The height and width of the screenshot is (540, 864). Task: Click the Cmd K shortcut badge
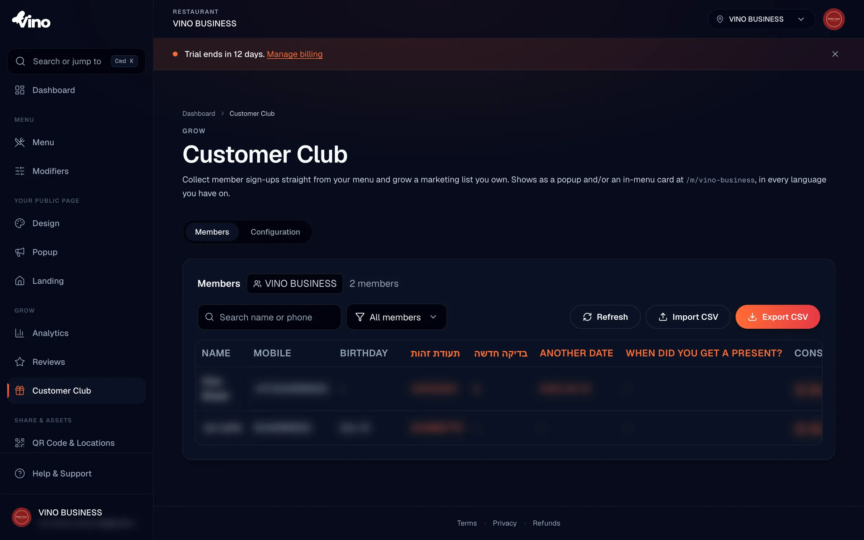tap(124, 61)
